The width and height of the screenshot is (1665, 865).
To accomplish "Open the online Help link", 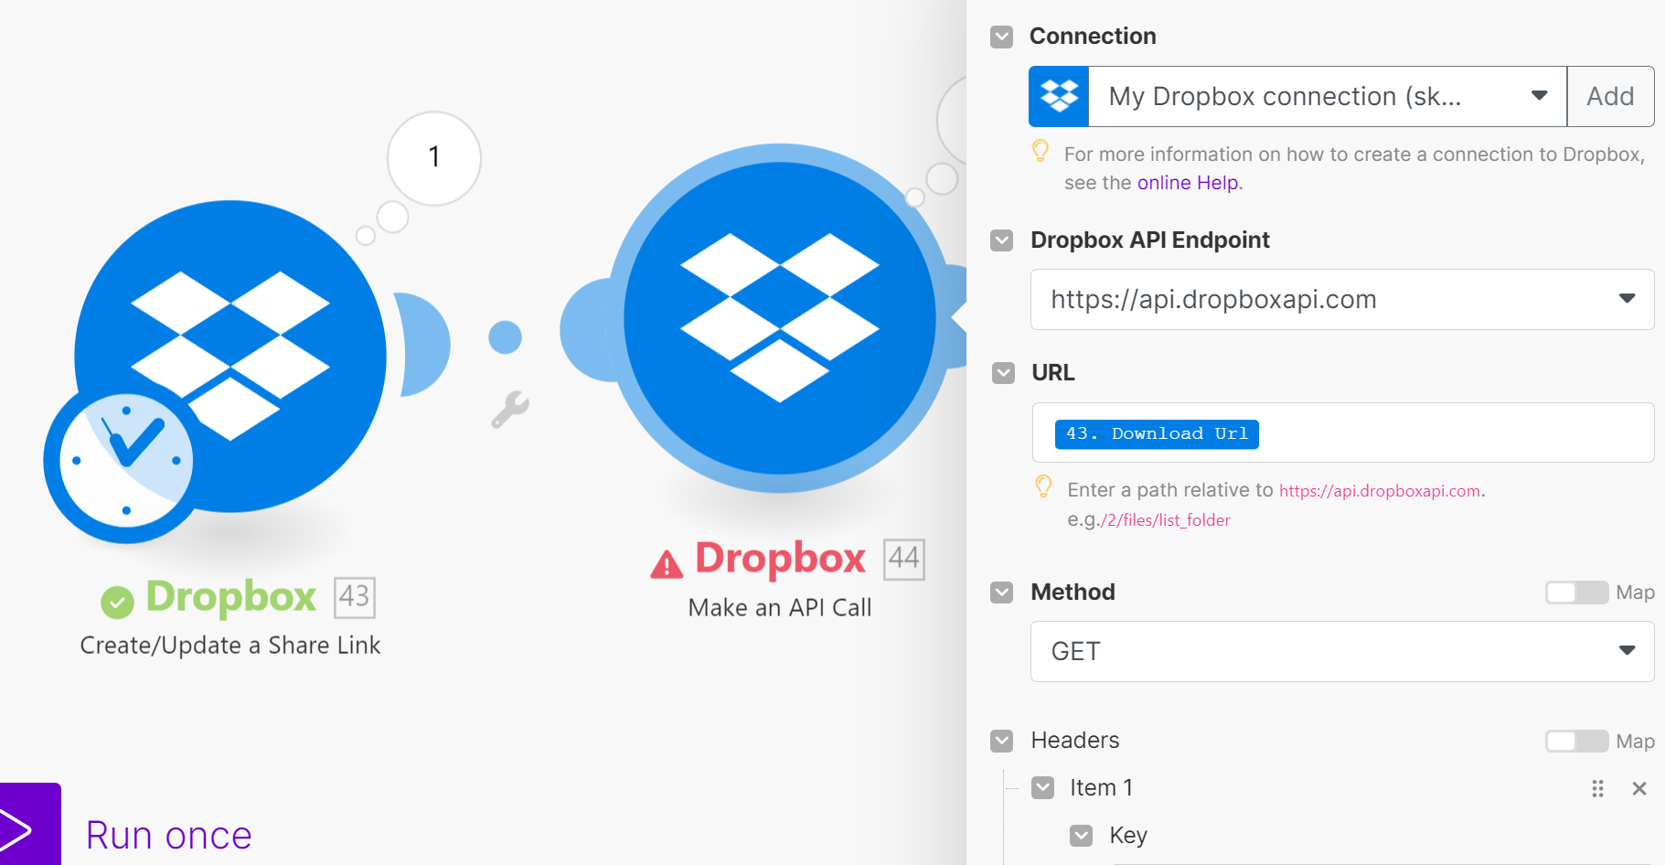I will click(x=1188, y=182).
